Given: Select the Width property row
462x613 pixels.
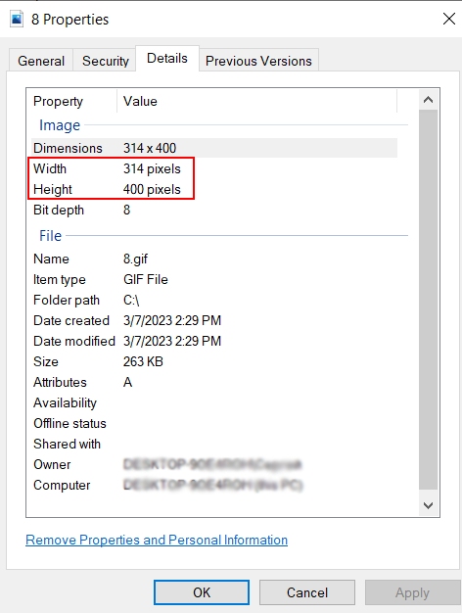Looking at the screenshot, I should (x=214, y=168).
